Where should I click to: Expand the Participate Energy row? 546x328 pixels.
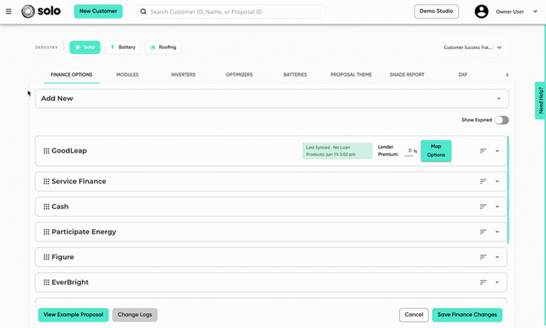497,232
